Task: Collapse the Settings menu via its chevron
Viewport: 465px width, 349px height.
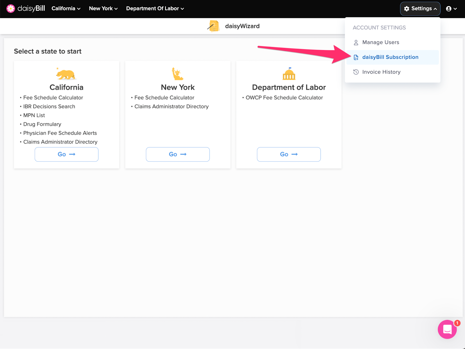Action: pyautogui.click(x=436, y=8)
